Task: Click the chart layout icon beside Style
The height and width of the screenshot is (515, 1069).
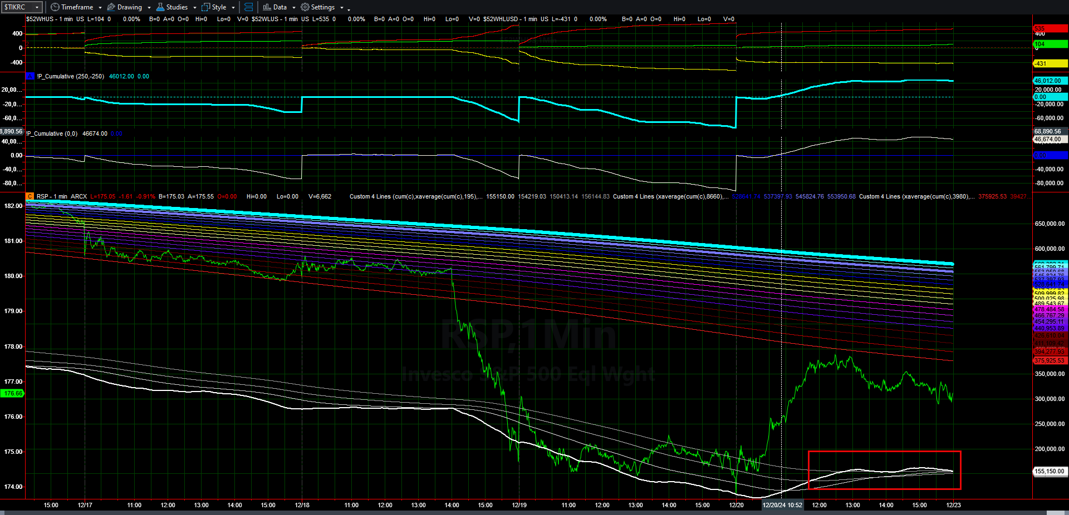Action: [248, 7]
